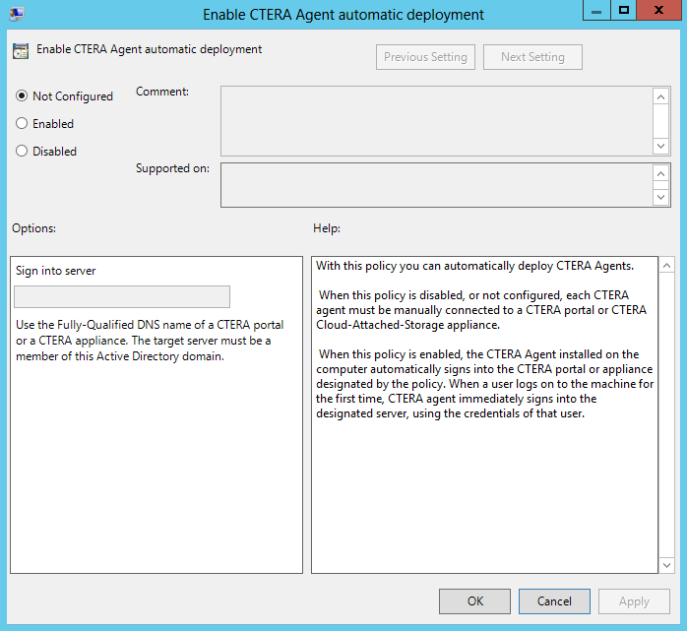687x631 pixels.
Task: Select the Enabled radio option
Action: [x=22, y=124]
